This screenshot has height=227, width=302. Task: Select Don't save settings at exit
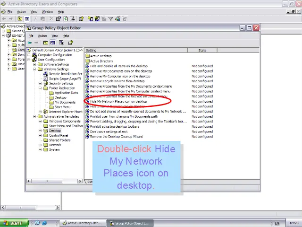pyautogui.click(x=109, y=131)
